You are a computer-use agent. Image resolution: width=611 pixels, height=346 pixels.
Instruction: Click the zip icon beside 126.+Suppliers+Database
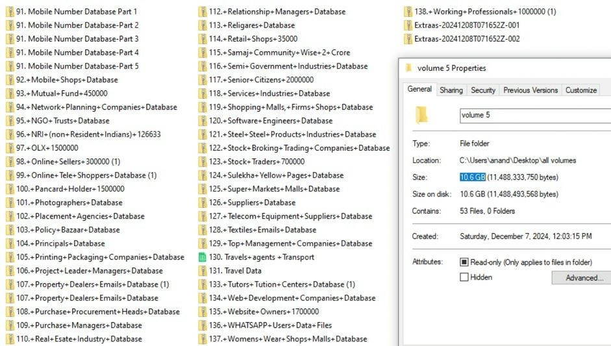pyautogui.click(x=202, y=203)
